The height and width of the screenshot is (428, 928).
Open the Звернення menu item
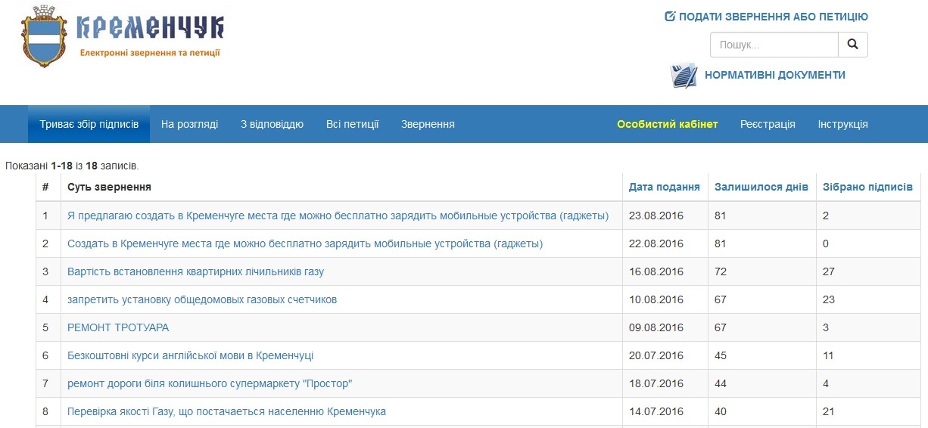428,124
